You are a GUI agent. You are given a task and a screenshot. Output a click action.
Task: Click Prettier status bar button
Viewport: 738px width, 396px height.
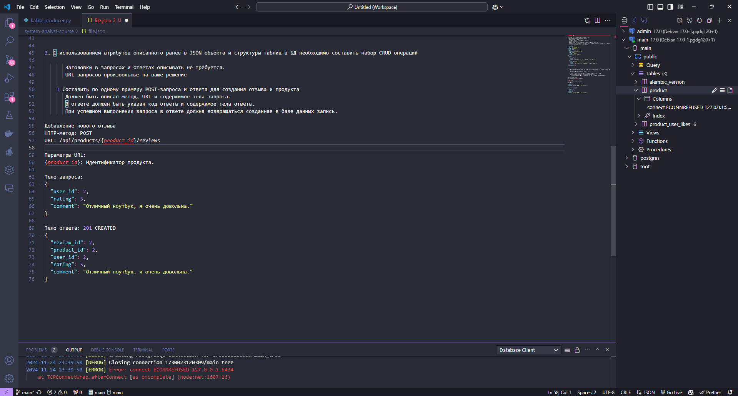coord(710,392)
